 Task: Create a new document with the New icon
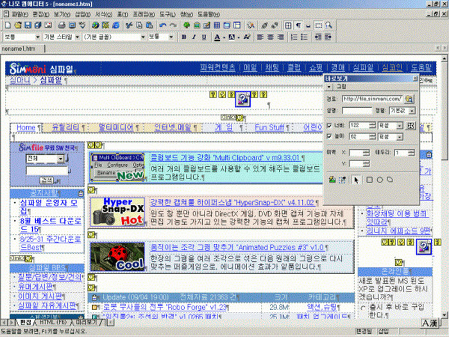coord(8,25)
